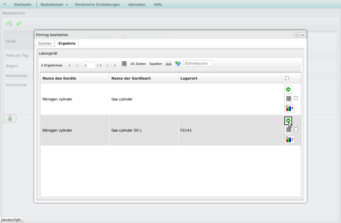
Task: Sort by Name des Geräts column header
Action: click(x=59, y=78)
